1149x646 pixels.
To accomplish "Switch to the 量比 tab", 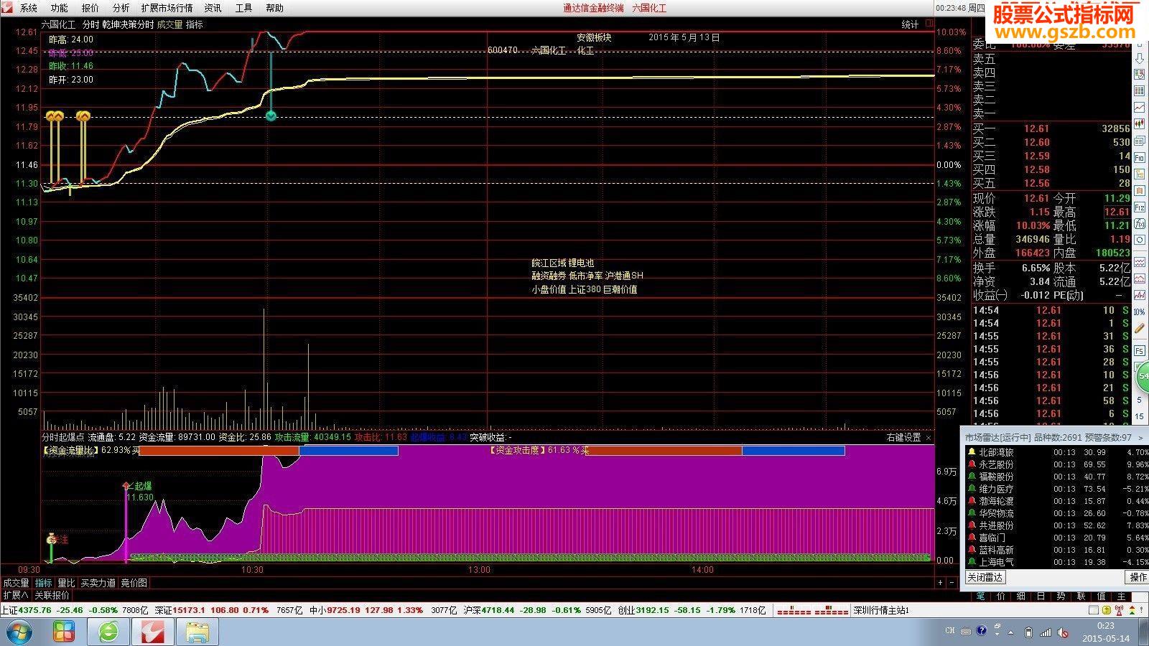I will tap(66, 583).
